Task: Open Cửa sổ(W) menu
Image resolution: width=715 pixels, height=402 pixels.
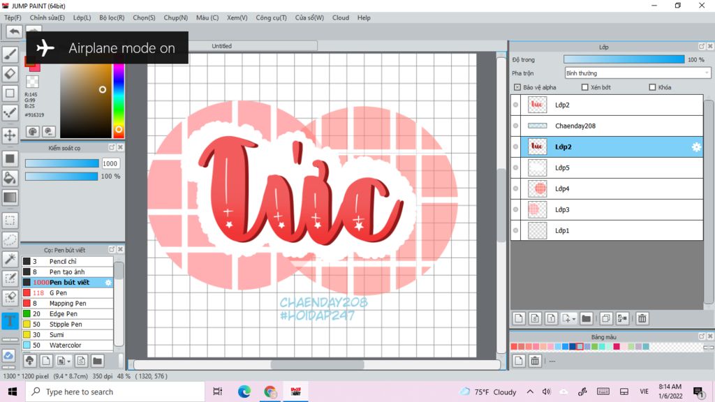Action: coord(309,17)
